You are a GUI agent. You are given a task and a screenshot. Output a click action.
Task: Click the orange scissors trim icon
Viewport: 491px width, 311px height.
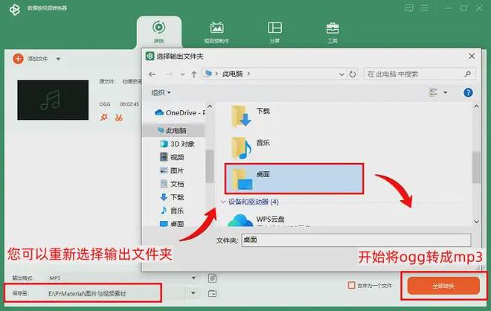click(119, 118)
